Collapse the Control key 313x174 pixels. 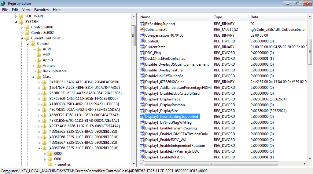point(28,44)
